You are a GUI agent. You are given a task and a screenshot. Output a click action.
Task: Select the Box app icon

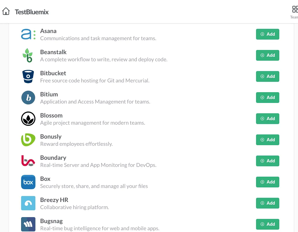pyautogui.click(x=28, y=182)
